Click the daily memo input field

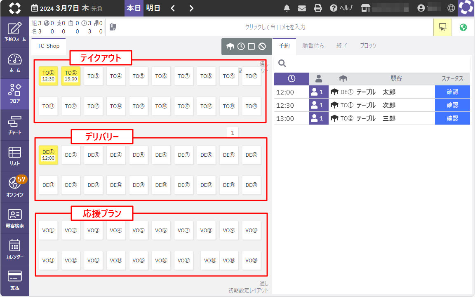point(275,27)
